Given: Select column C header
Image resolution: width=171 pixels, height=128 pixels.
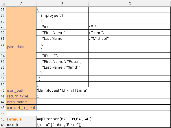Looking at the screenshot, I should coord(130,4).
